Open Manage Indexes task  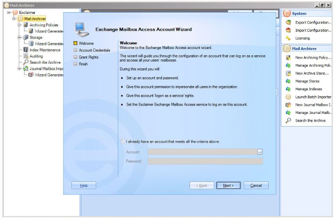click(x=308, y=89)
